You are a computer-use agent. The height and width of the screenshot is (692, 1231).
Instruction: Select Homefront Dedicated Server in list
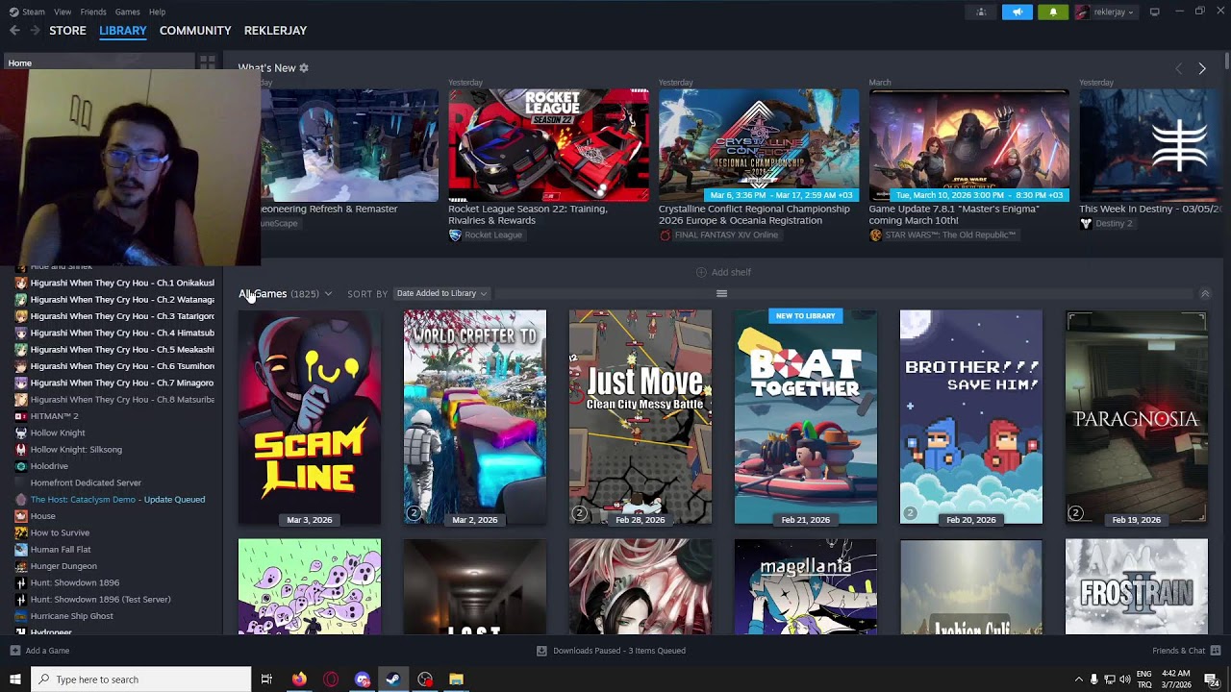(86, 482)
